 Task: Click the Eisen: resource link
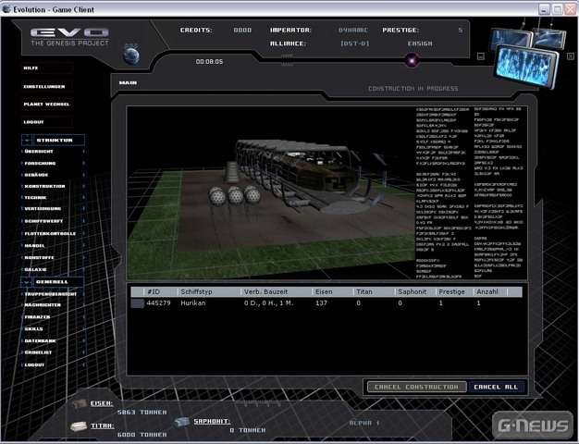point(102,403)
